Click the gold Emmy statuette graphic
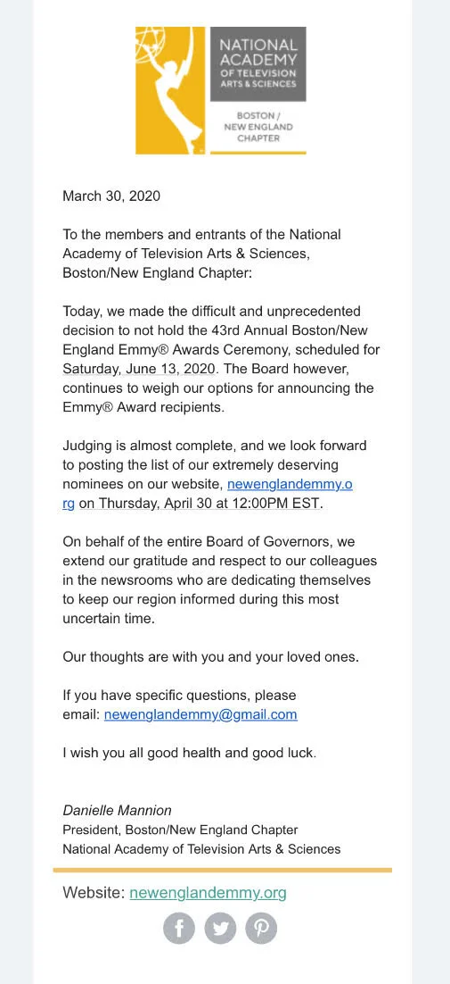450x984 pixels. (170, 90)
